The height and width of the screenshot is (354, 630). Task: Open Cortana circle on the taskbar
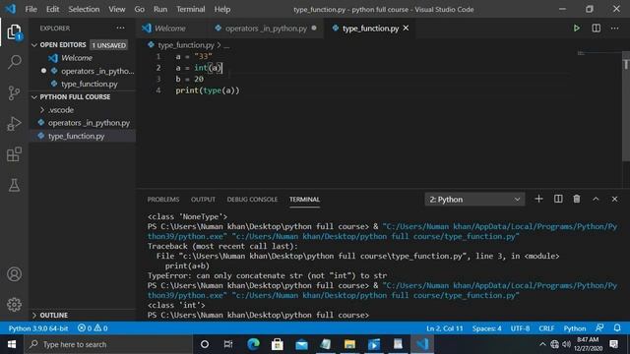[205, 344]
